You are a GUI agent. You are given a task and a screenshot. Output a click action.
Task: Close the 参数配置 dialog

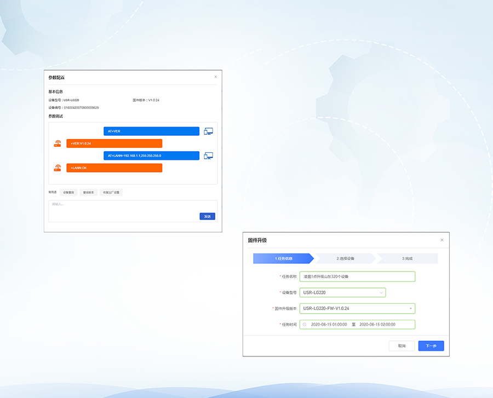coord(215,77)
